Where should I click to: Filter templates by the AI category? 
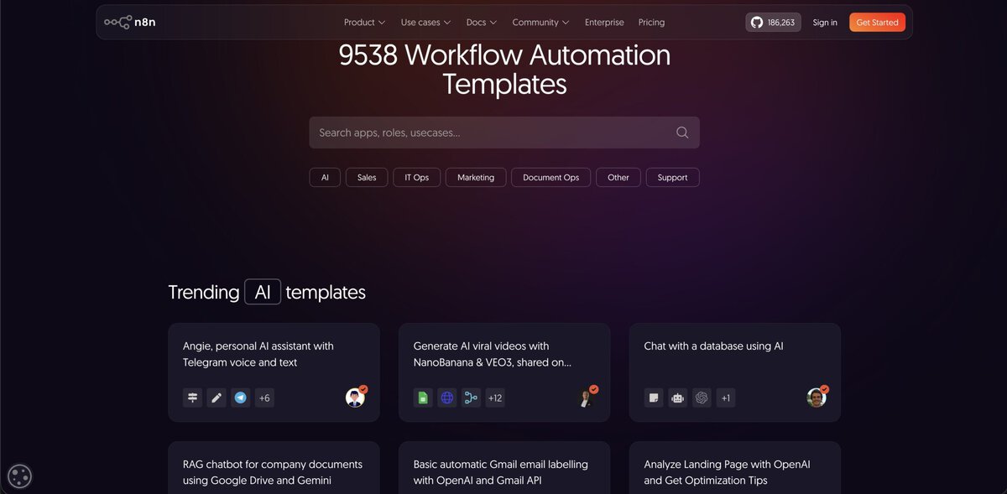coord(325,177)
